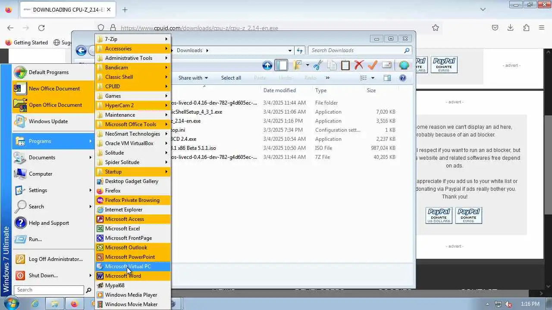Image resolution: width=552 pixels, height=310 pixels.
Task: Click the red X Delete toolbar icon
Action: click(x=359, y=65)
